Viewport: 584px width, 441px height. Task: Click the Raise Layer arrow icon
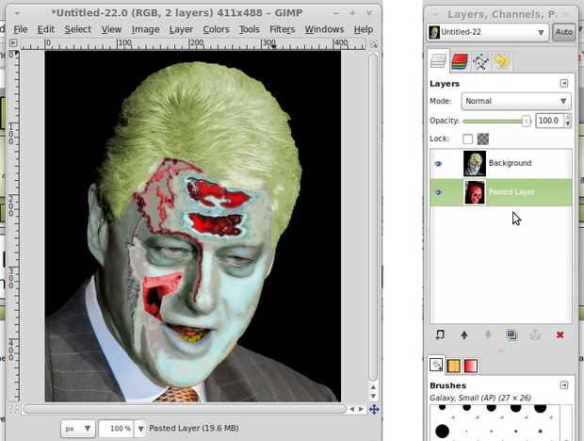pos(464,335)
